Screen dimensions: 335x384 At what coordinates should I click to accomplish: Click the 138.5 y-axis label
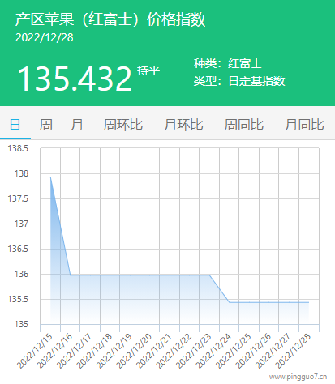pyautogui.click(x=18, y=148)
